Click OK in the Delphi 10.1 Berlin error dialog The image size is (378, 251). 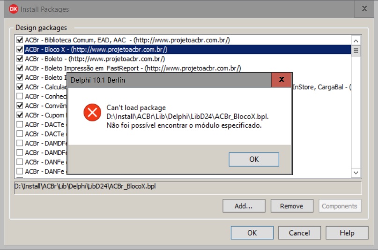254,160
